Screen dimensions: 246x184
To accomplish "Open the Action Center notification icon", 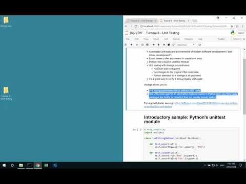I will click(x=240, y=165).
